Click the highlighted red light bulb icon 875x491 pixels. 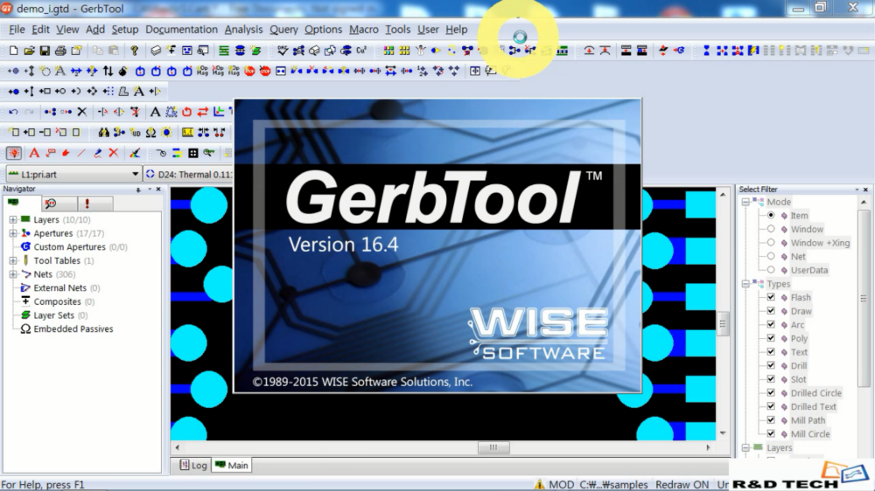(13, 153)
